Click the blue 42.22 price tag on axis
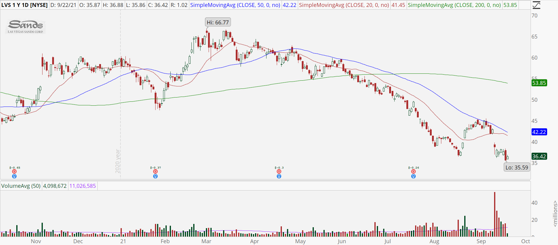The width and height of the screenshot is (558, 245). [x=539, y=132]
